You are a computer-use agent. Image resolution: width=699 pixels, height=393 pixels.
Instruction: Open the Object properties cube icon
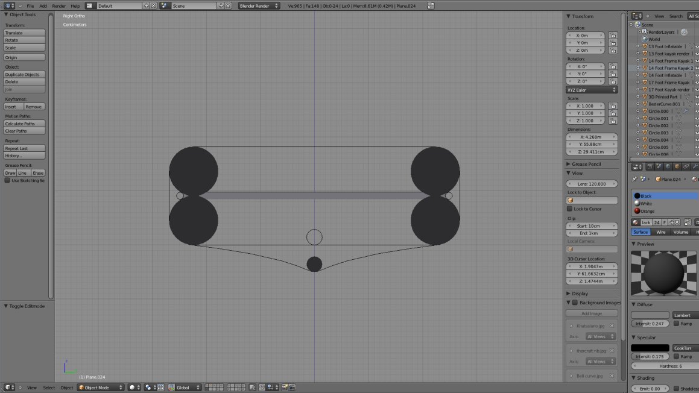[x=677, y=167]
